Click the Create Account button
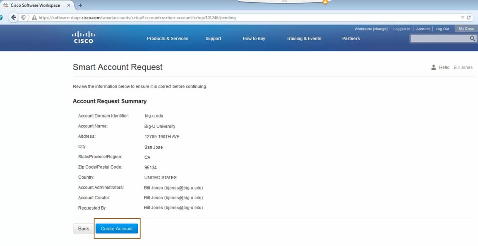Viewport: 478px width, 246px height. coord(117,228)
